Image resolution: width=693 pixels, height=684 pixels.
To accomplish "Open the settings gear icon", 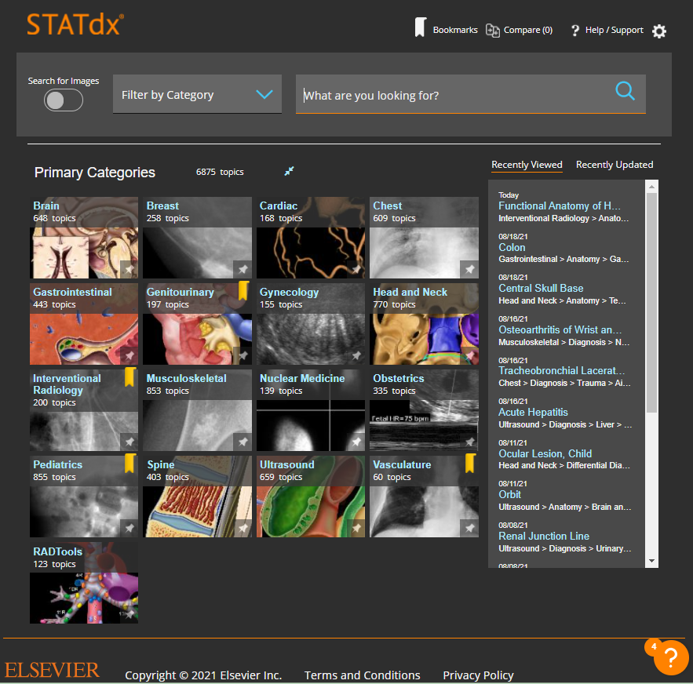I will 658,31.
